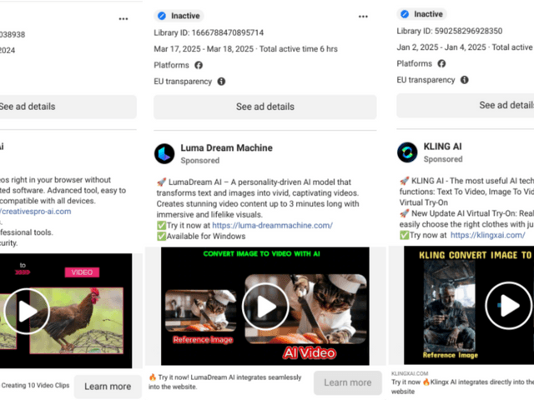Open the klingxai.com link
Image resolution: width=534 pixels, height=400 pixels.
point(487,235)
